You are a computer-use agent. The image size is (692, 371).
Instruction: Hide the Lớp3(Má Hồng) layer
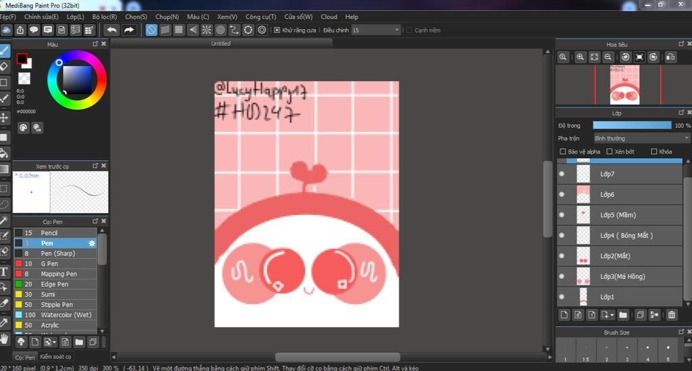pos(562,276)
